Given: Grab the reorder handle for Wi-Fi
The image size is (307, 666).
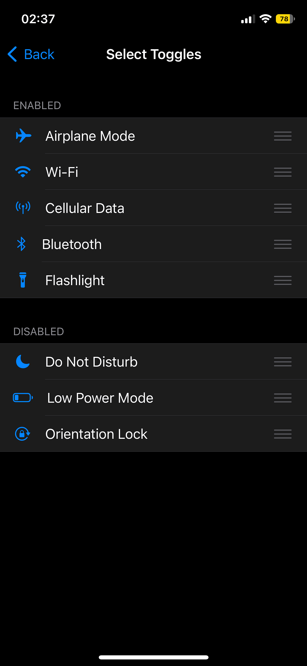Looking at the screenshot, I should pos(283,172).
